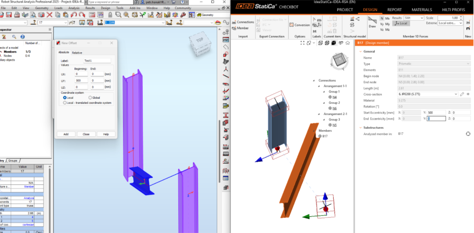This screenshot has width=474, height=233.
Task: Click the N4 connection in tree
Action: coord(335,97)
